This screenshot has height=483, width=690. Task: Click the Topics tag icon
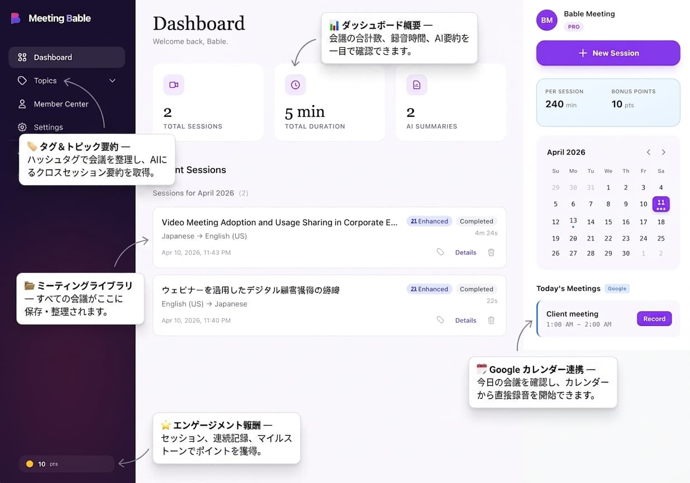click(x=22, y=80)
